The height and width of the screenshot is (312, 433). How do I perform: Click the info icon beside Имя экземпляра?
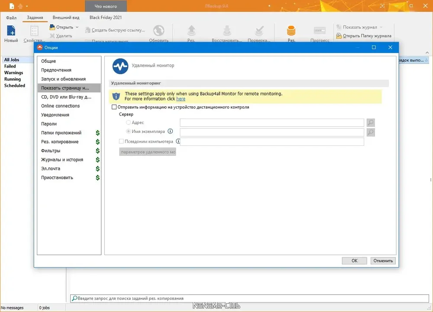[170, 131]
